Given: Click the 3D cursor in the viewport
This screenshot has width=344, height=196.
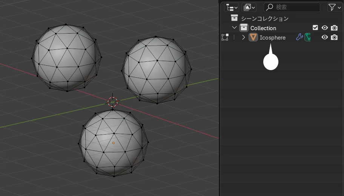Looking at the screenshot, I should click(112, 102).
